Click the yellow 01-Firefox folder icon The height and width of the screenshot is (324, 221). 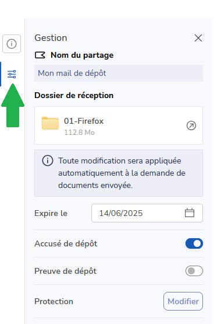coord(50,123)
